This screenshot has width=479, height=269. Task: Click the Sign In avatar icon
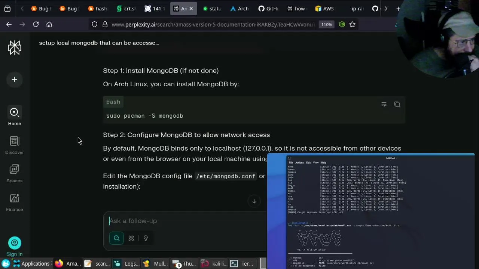tap(15, 243)
